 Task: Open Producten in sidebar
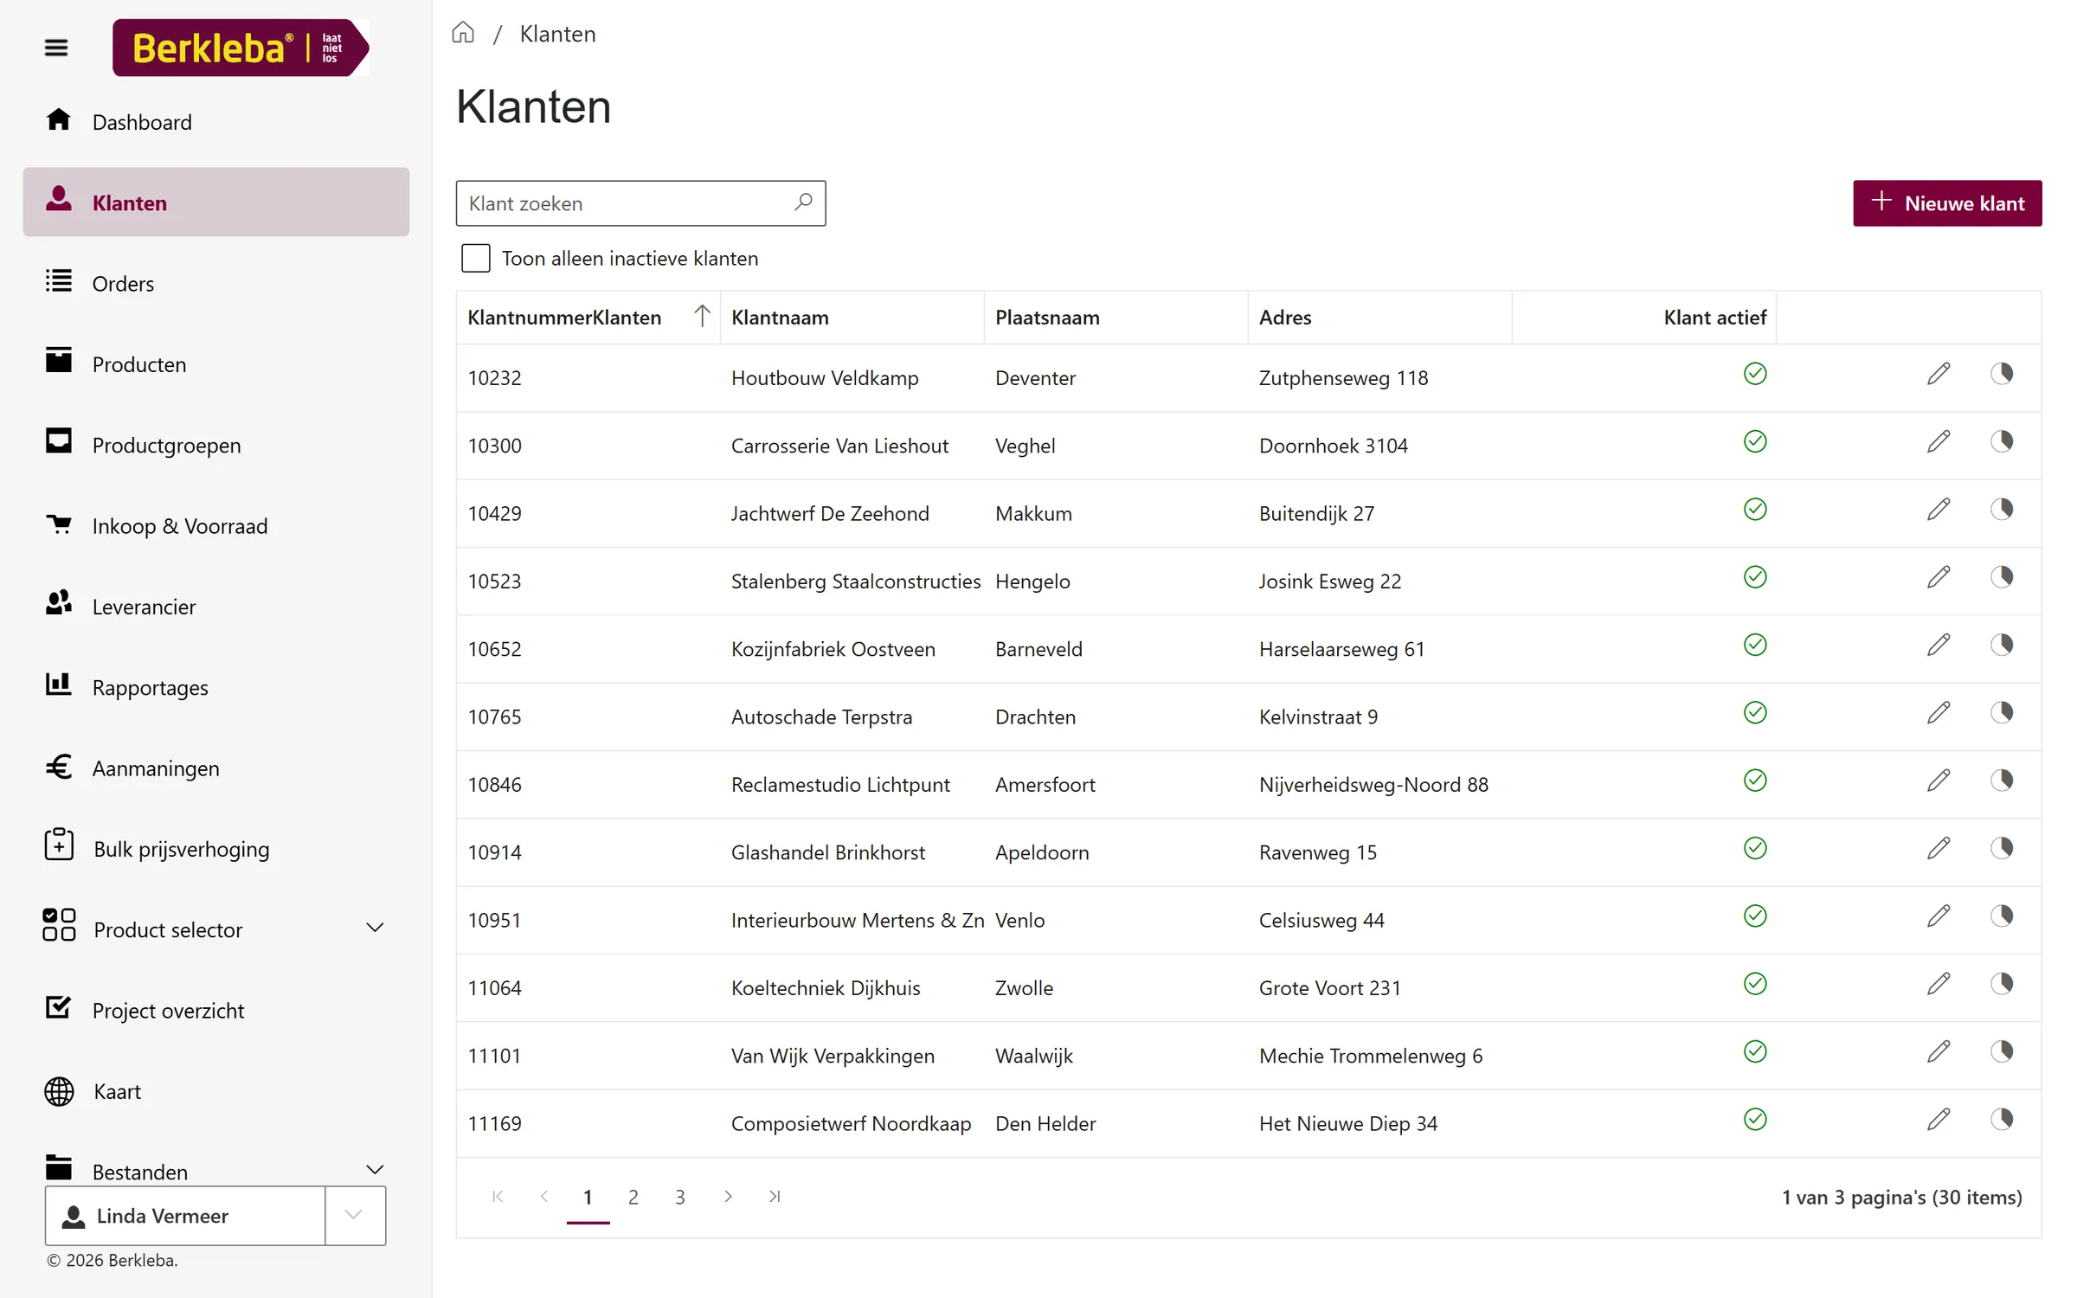(215, 364)
